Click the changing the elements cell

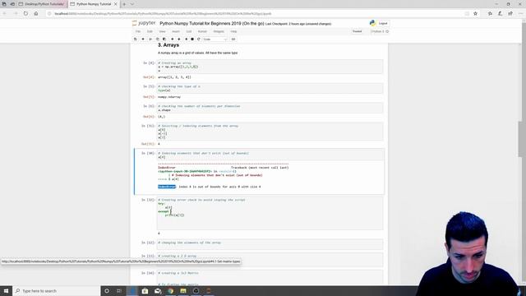[x=270, y=244]
